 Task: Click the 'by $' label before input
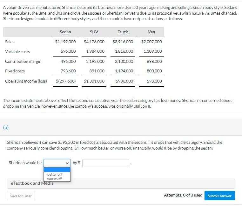77,163
